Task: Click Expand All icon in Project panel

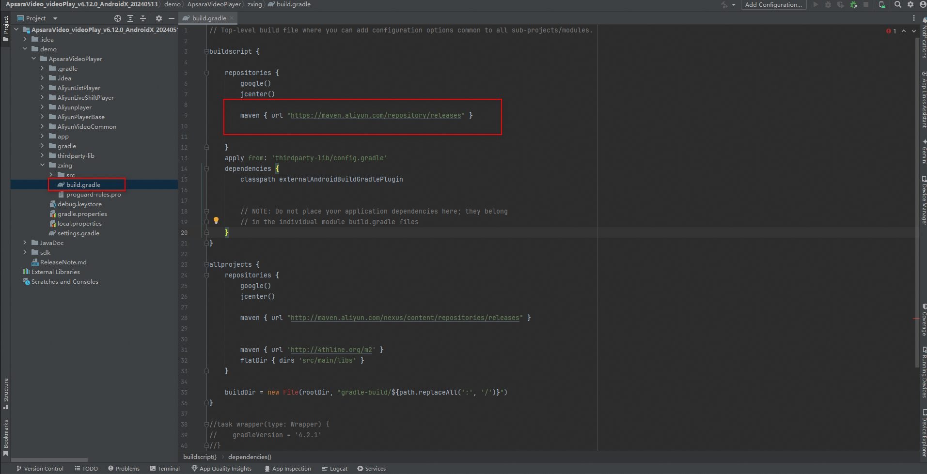Action: tap(130, 18)
